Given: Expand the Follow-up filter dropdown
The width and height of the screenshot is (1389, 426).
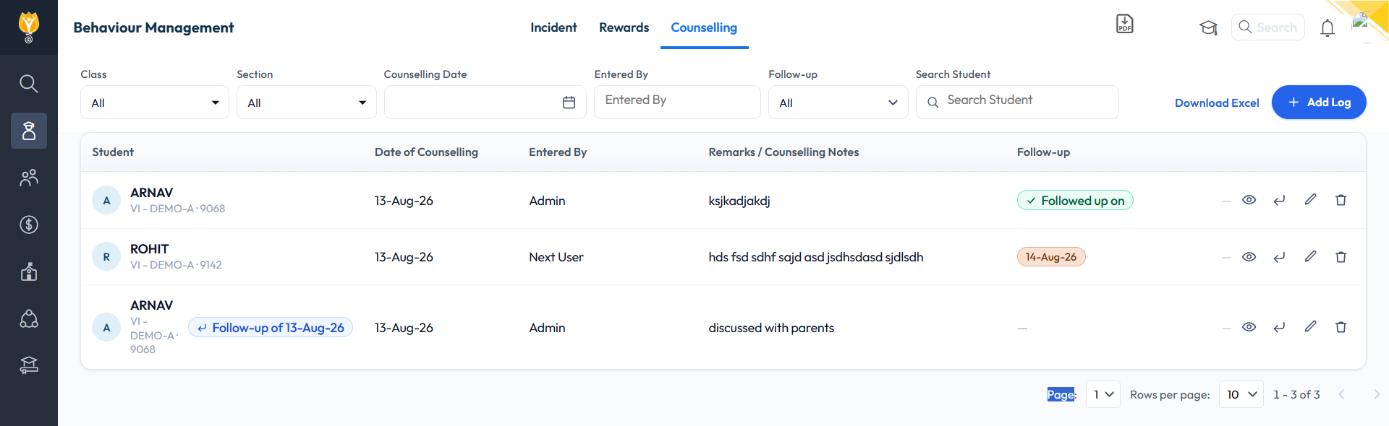Looking at the screenshot, I should pos(838,103).
